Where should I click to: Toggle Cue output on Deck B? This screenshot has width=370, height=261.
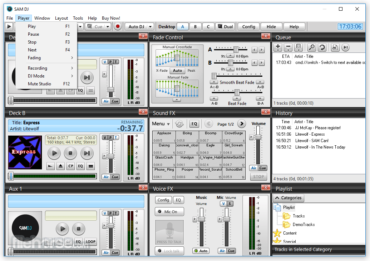point(115,177)
